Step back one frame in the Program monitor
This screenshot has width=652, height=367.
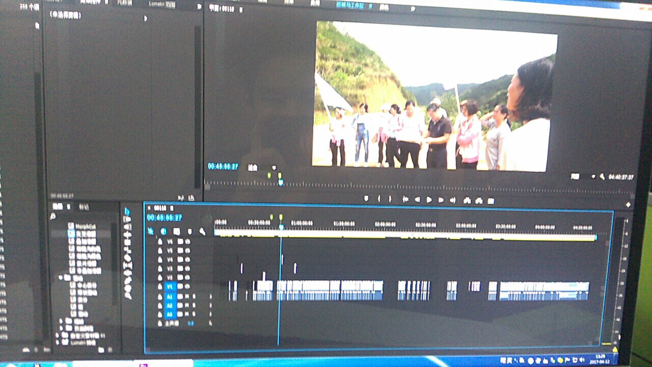coord(417,200)
